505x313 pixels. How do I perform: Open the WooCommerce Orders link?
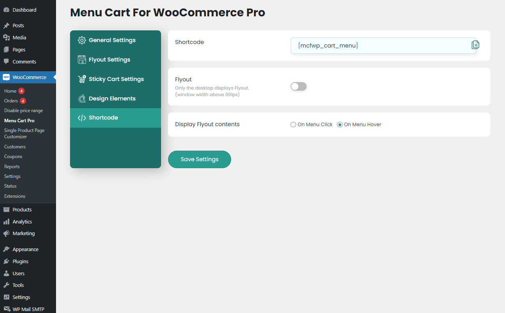11,101
